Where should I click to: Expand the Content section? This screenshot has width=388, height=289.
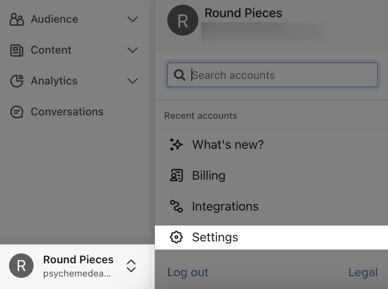(x=132, y=50)
